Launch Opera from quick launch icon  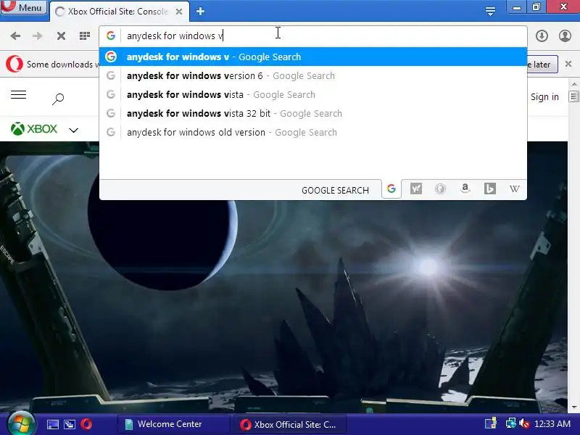[86, 424]
